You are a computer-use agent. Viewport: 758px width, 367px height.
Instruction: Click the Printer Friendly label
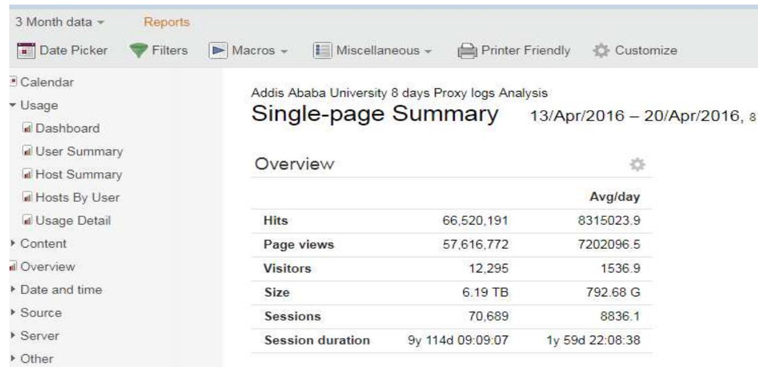(525, 51)
